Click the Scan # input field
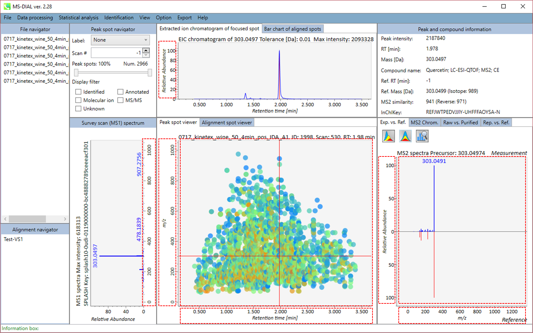Image resolution: width=533 pixels, height=333 pixels. pos(117,53)
